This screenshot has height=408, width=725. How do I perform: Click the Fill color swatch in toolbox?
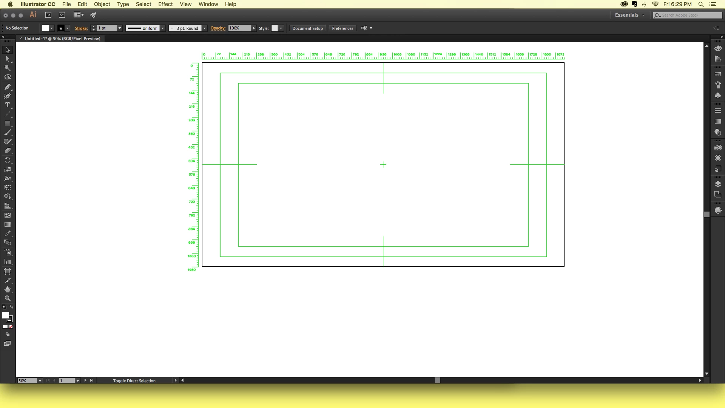pyautogui.click(x=5, y=315)
